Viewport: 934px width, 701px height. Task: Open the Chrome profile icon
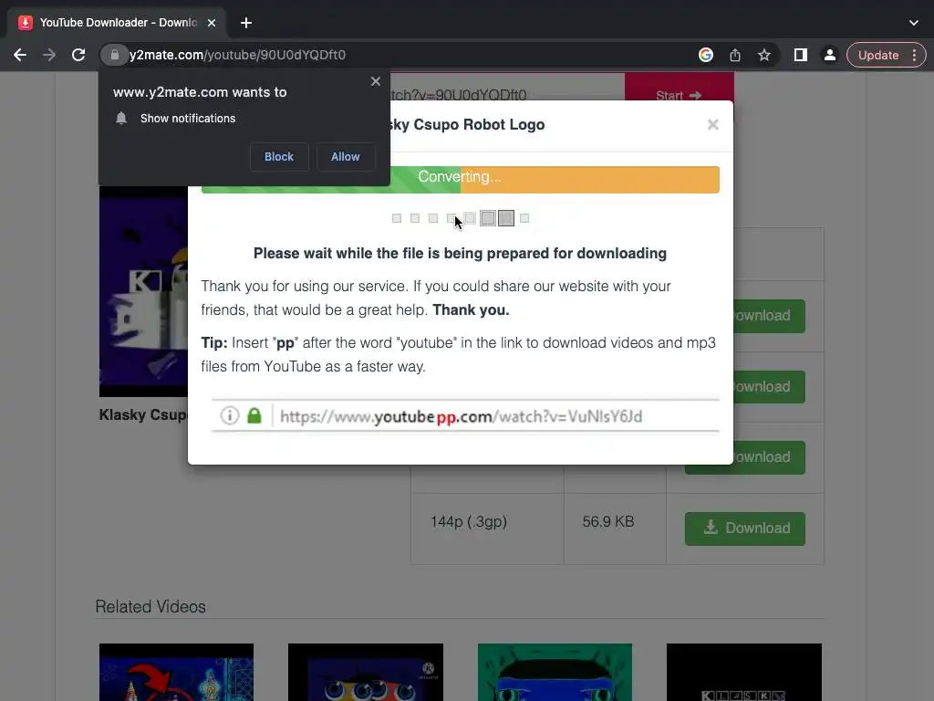pyautogui.click(x=829, y=55)
